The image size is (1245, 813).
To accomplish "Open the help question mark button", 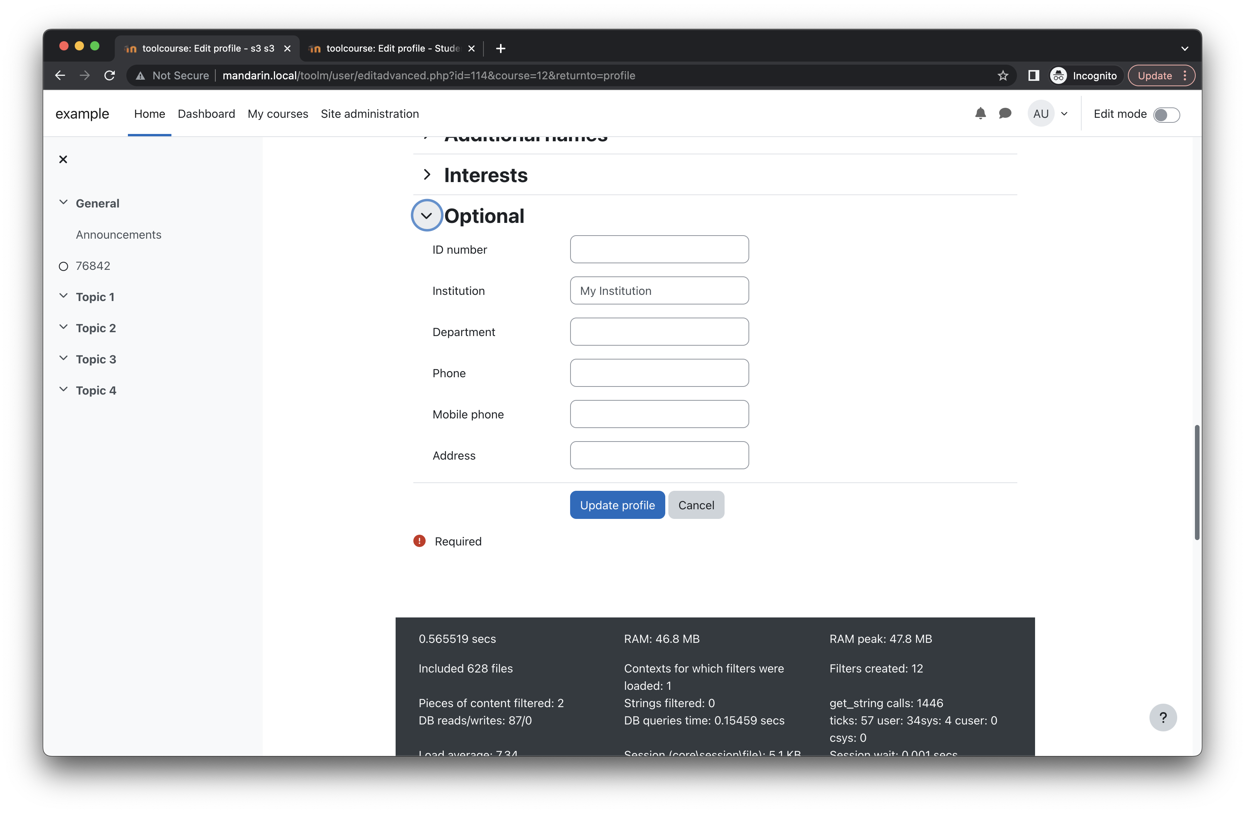I will [1162, 717].
